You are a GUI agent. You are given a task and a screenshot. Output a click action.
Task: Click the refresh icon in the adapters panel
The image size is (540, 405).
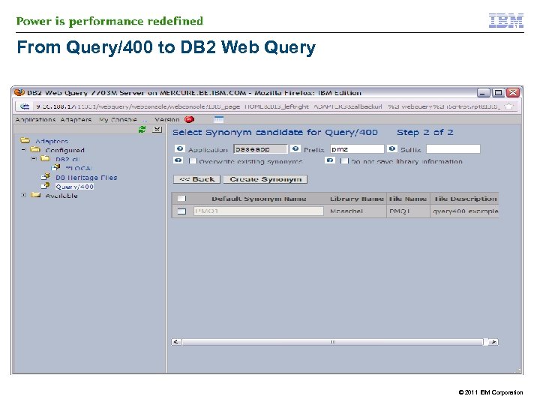click(x=142, y=130)
